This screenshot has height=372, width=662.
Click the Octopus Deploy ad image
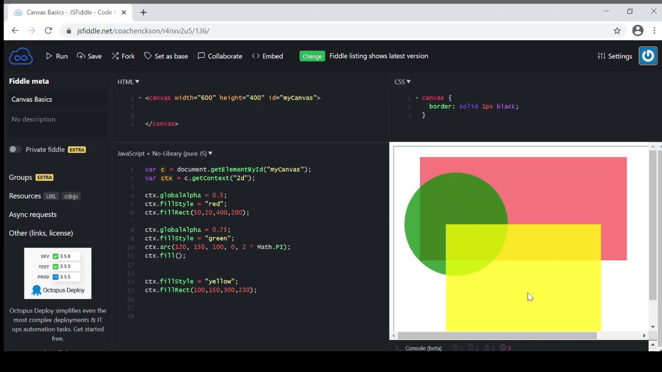tap(57, 273)
